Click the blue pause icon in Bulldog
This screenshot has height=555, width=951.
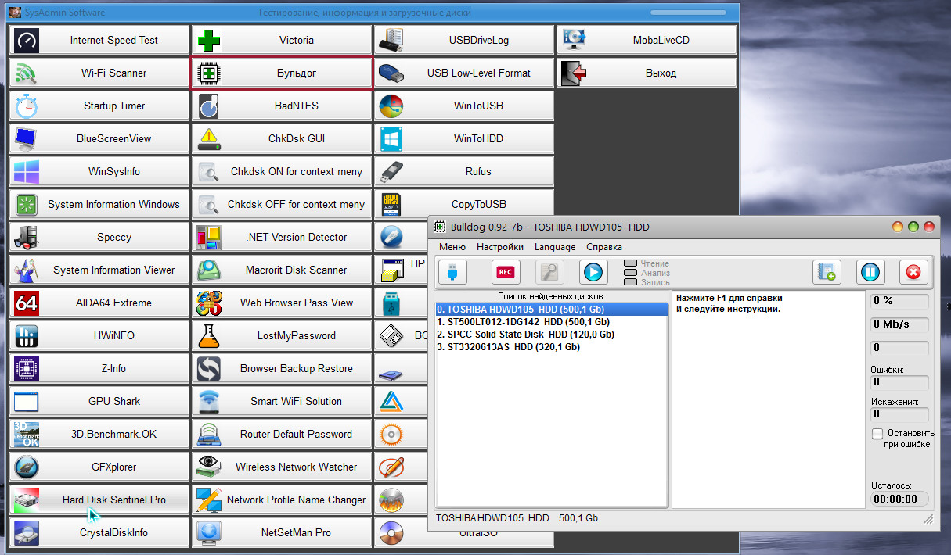870,272
